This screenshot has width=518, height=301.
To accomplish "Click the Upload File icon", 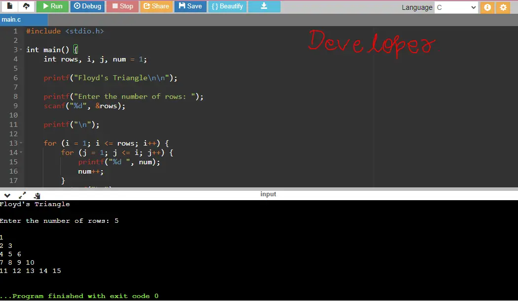I will 26,6.
